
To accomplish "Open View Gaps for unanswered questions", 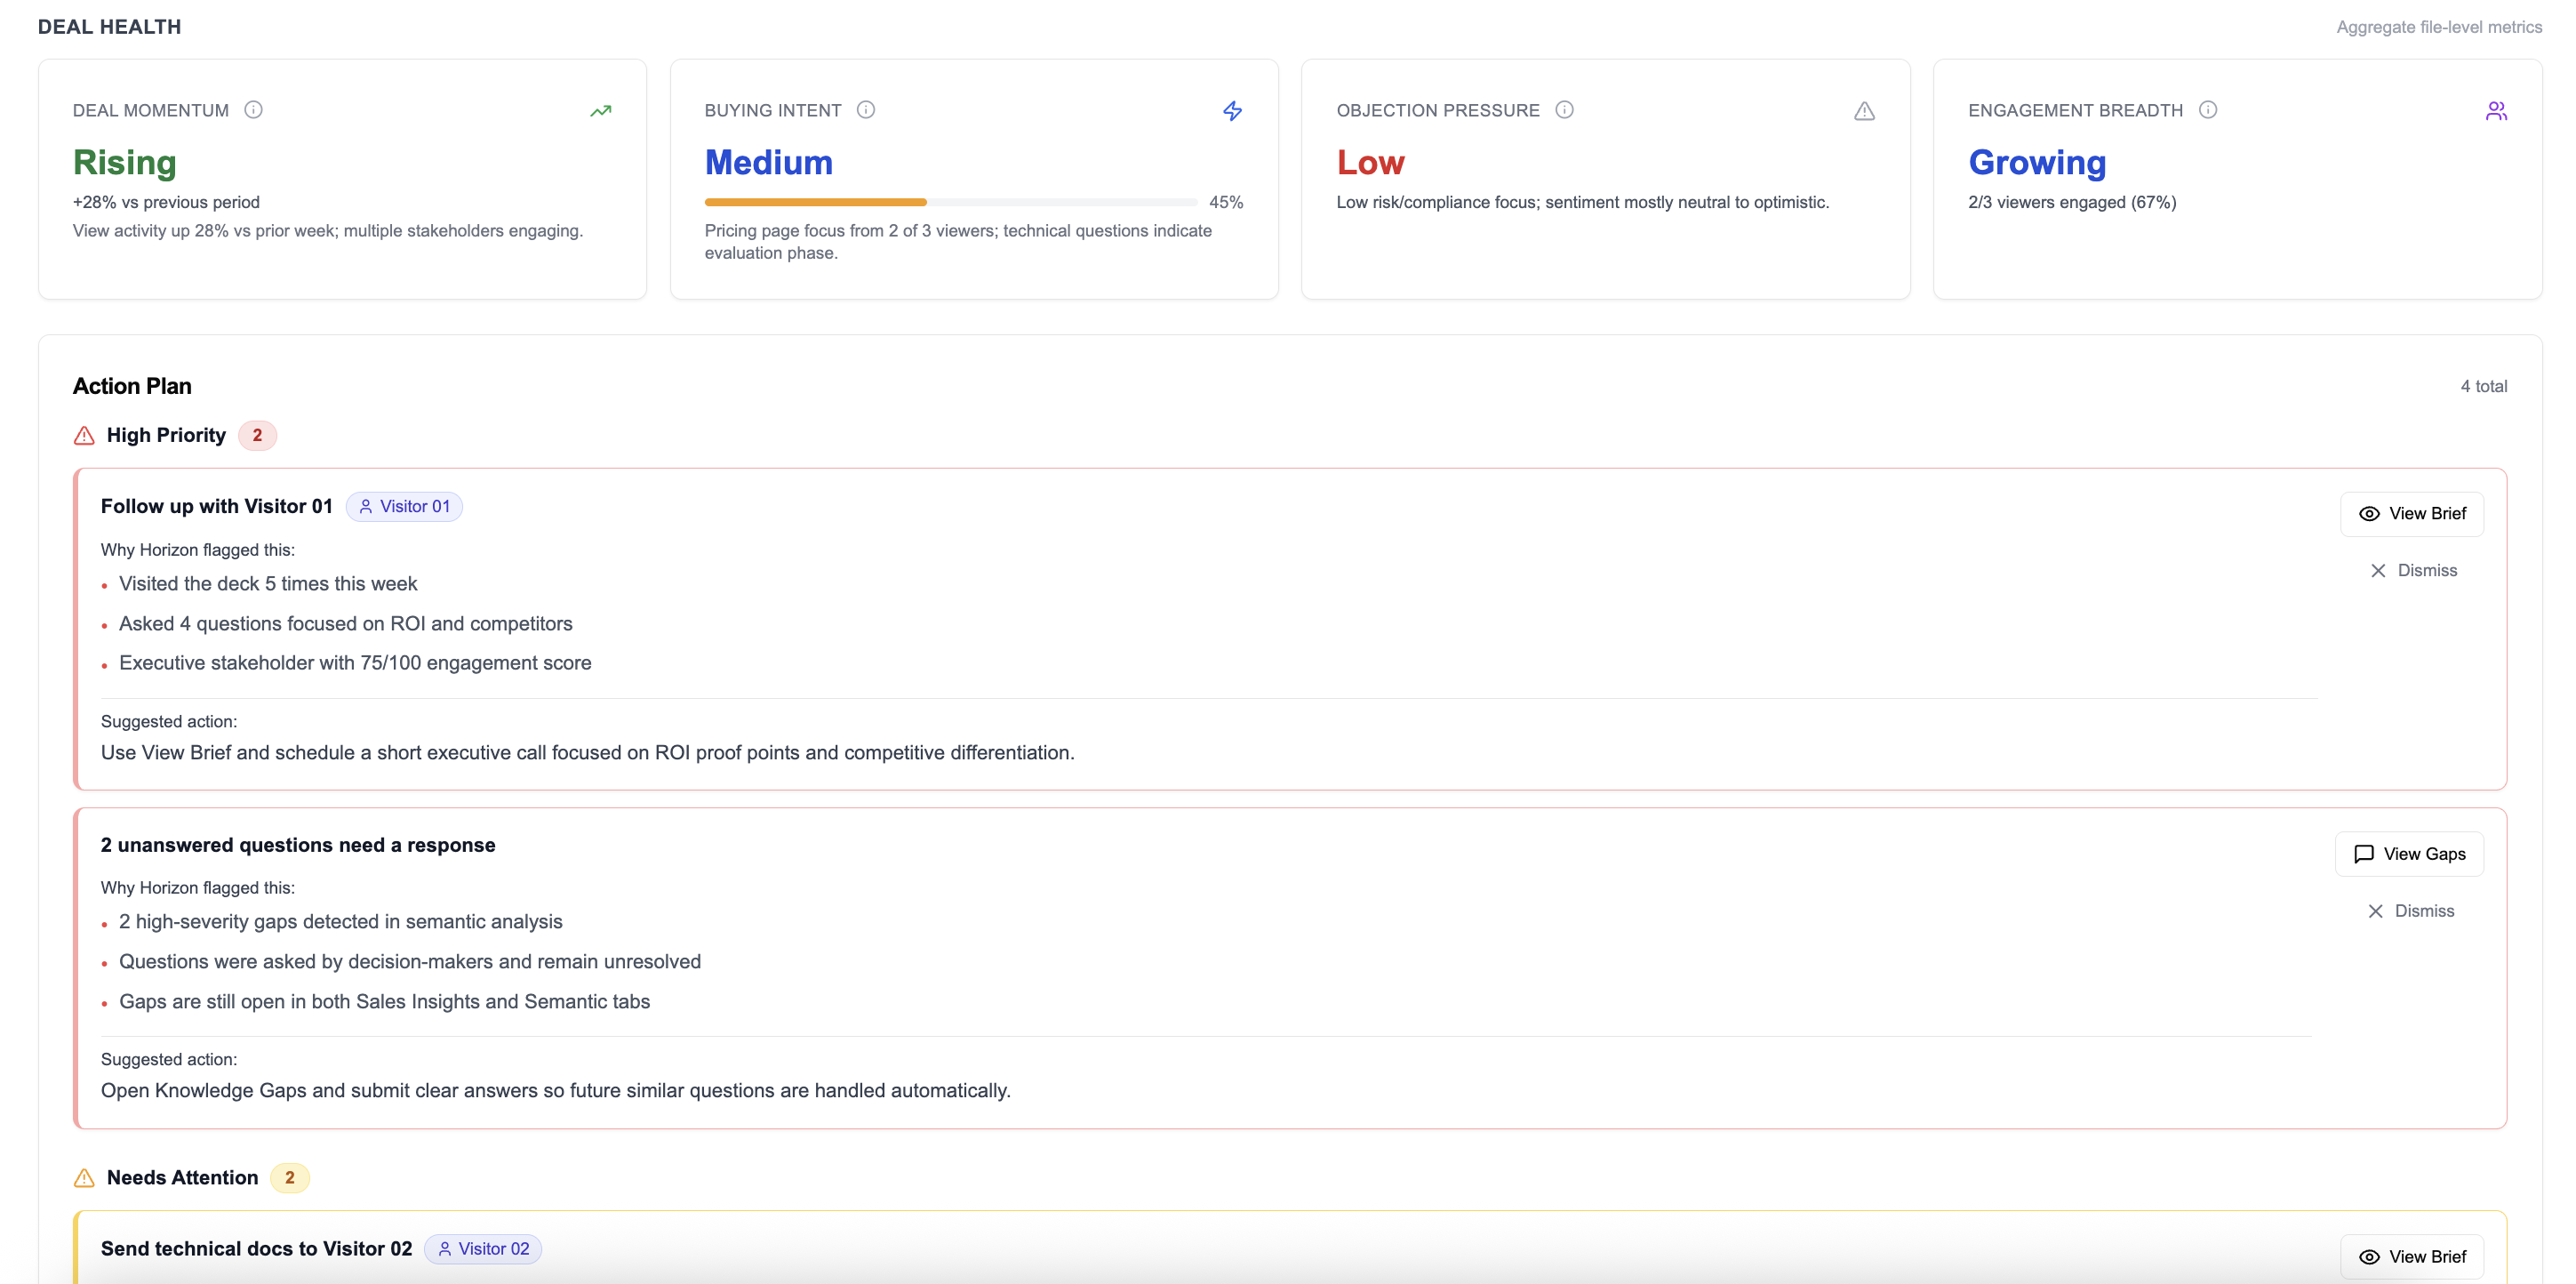I will 2409,853.
